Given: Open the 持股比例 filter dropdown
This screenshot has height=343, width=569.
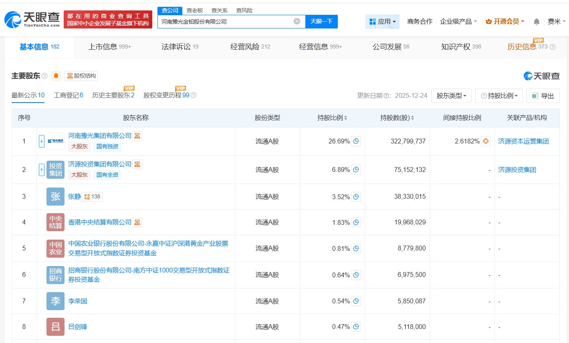Looking at the screenshot, I should (499, 96).
